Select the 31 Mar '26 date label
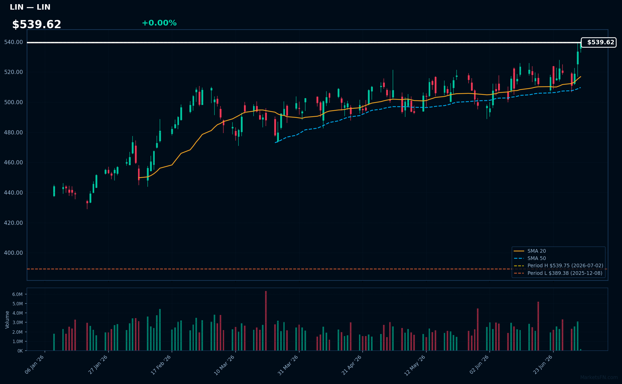 pos(288,365)
